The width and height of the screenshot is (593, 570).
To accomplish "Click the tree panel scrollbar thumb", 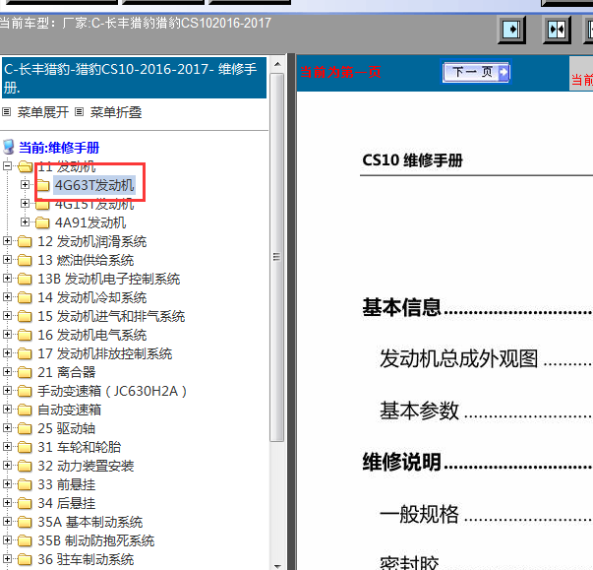I will [277, 257].
